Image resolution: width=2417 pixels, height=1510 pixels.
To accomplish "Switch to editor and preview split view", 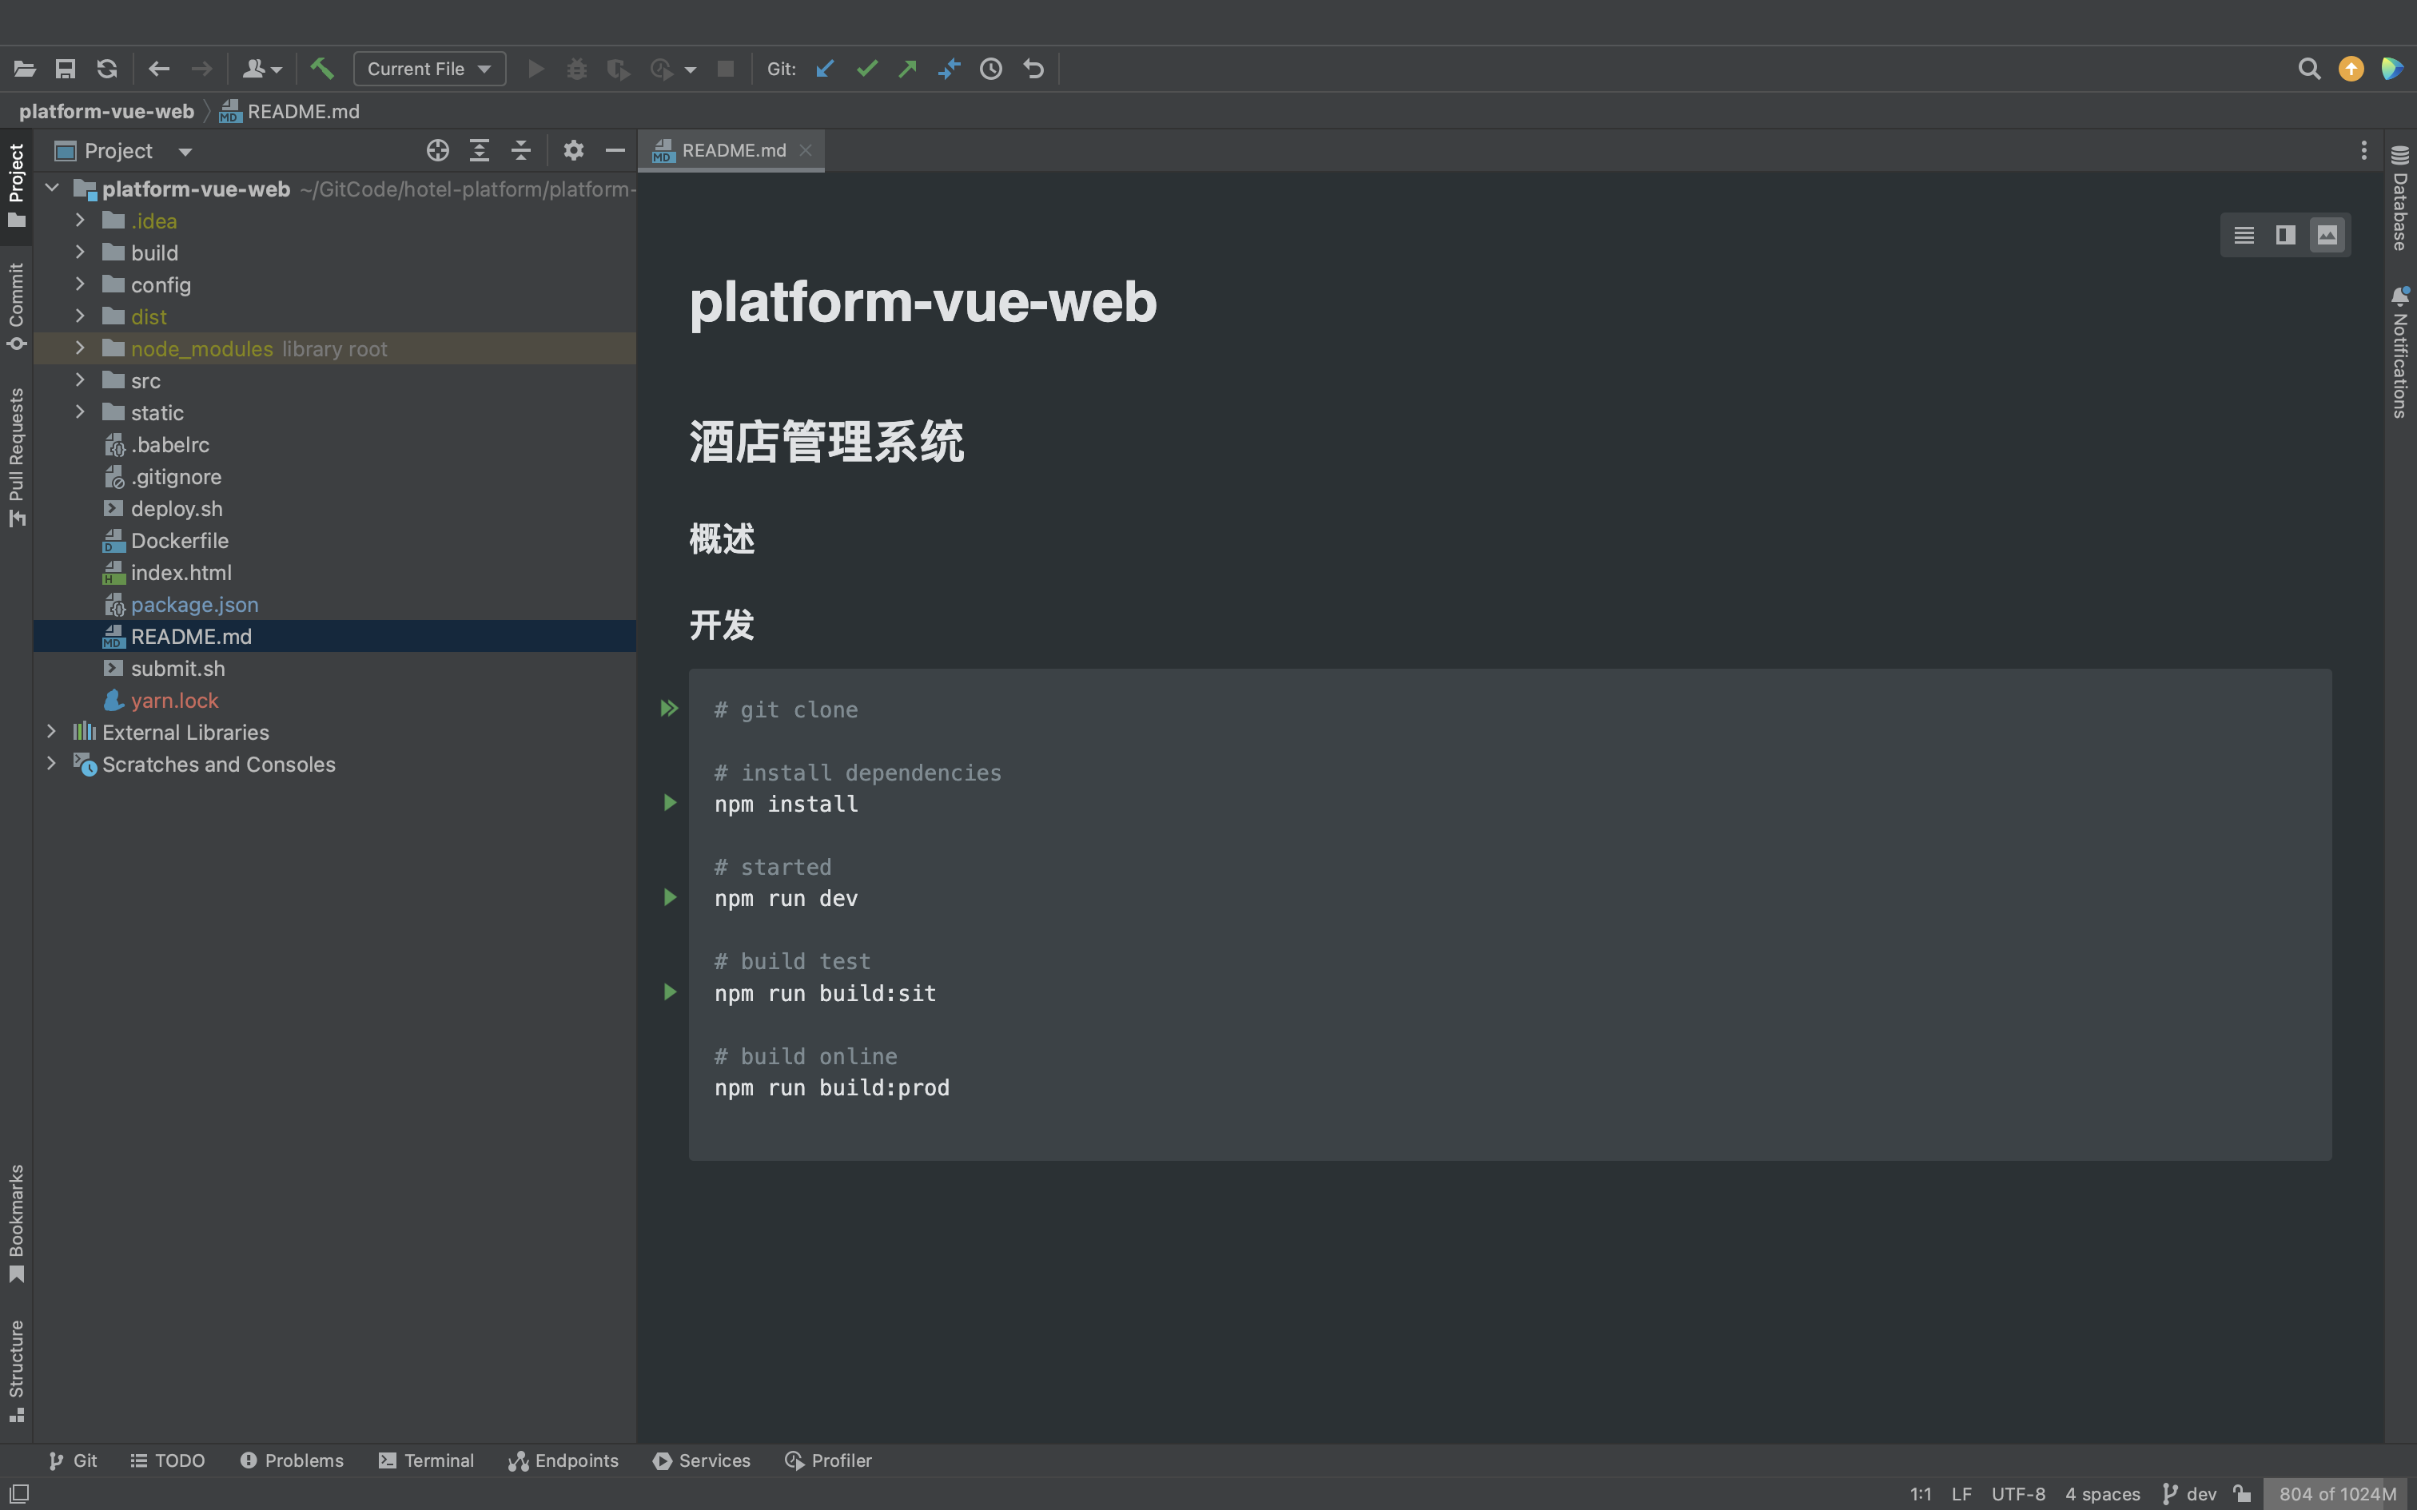I will [x=2285, y=236].
